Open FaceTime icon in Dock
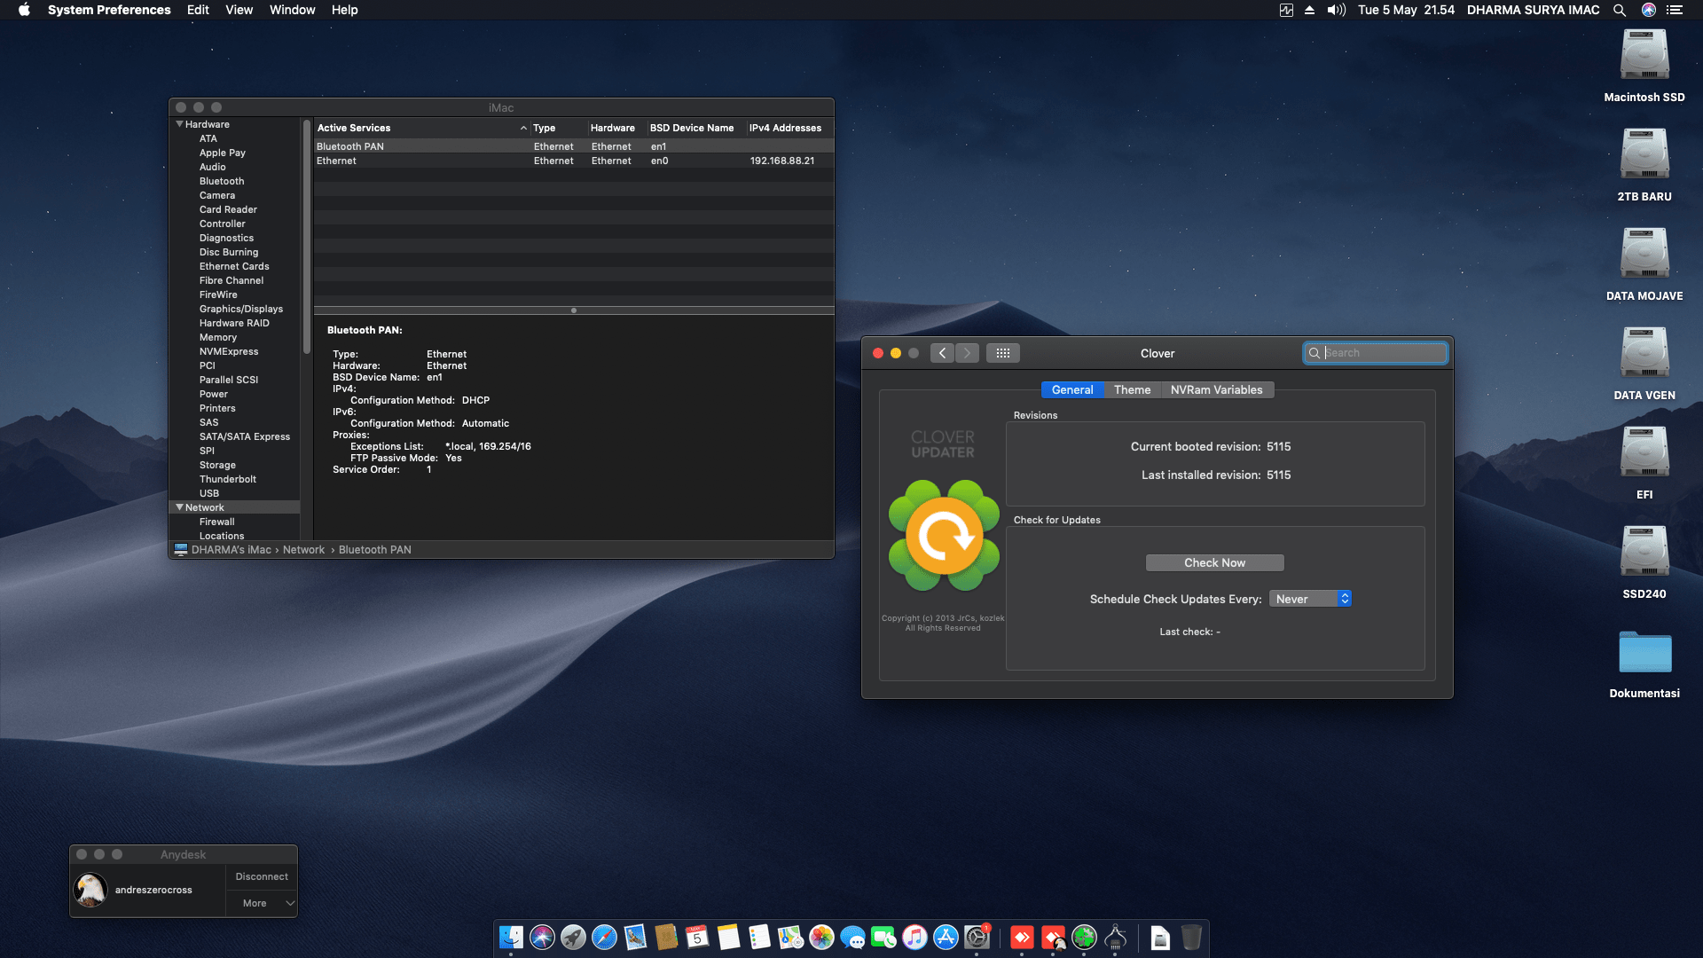The image size is (1703, 958). point(883,937)
